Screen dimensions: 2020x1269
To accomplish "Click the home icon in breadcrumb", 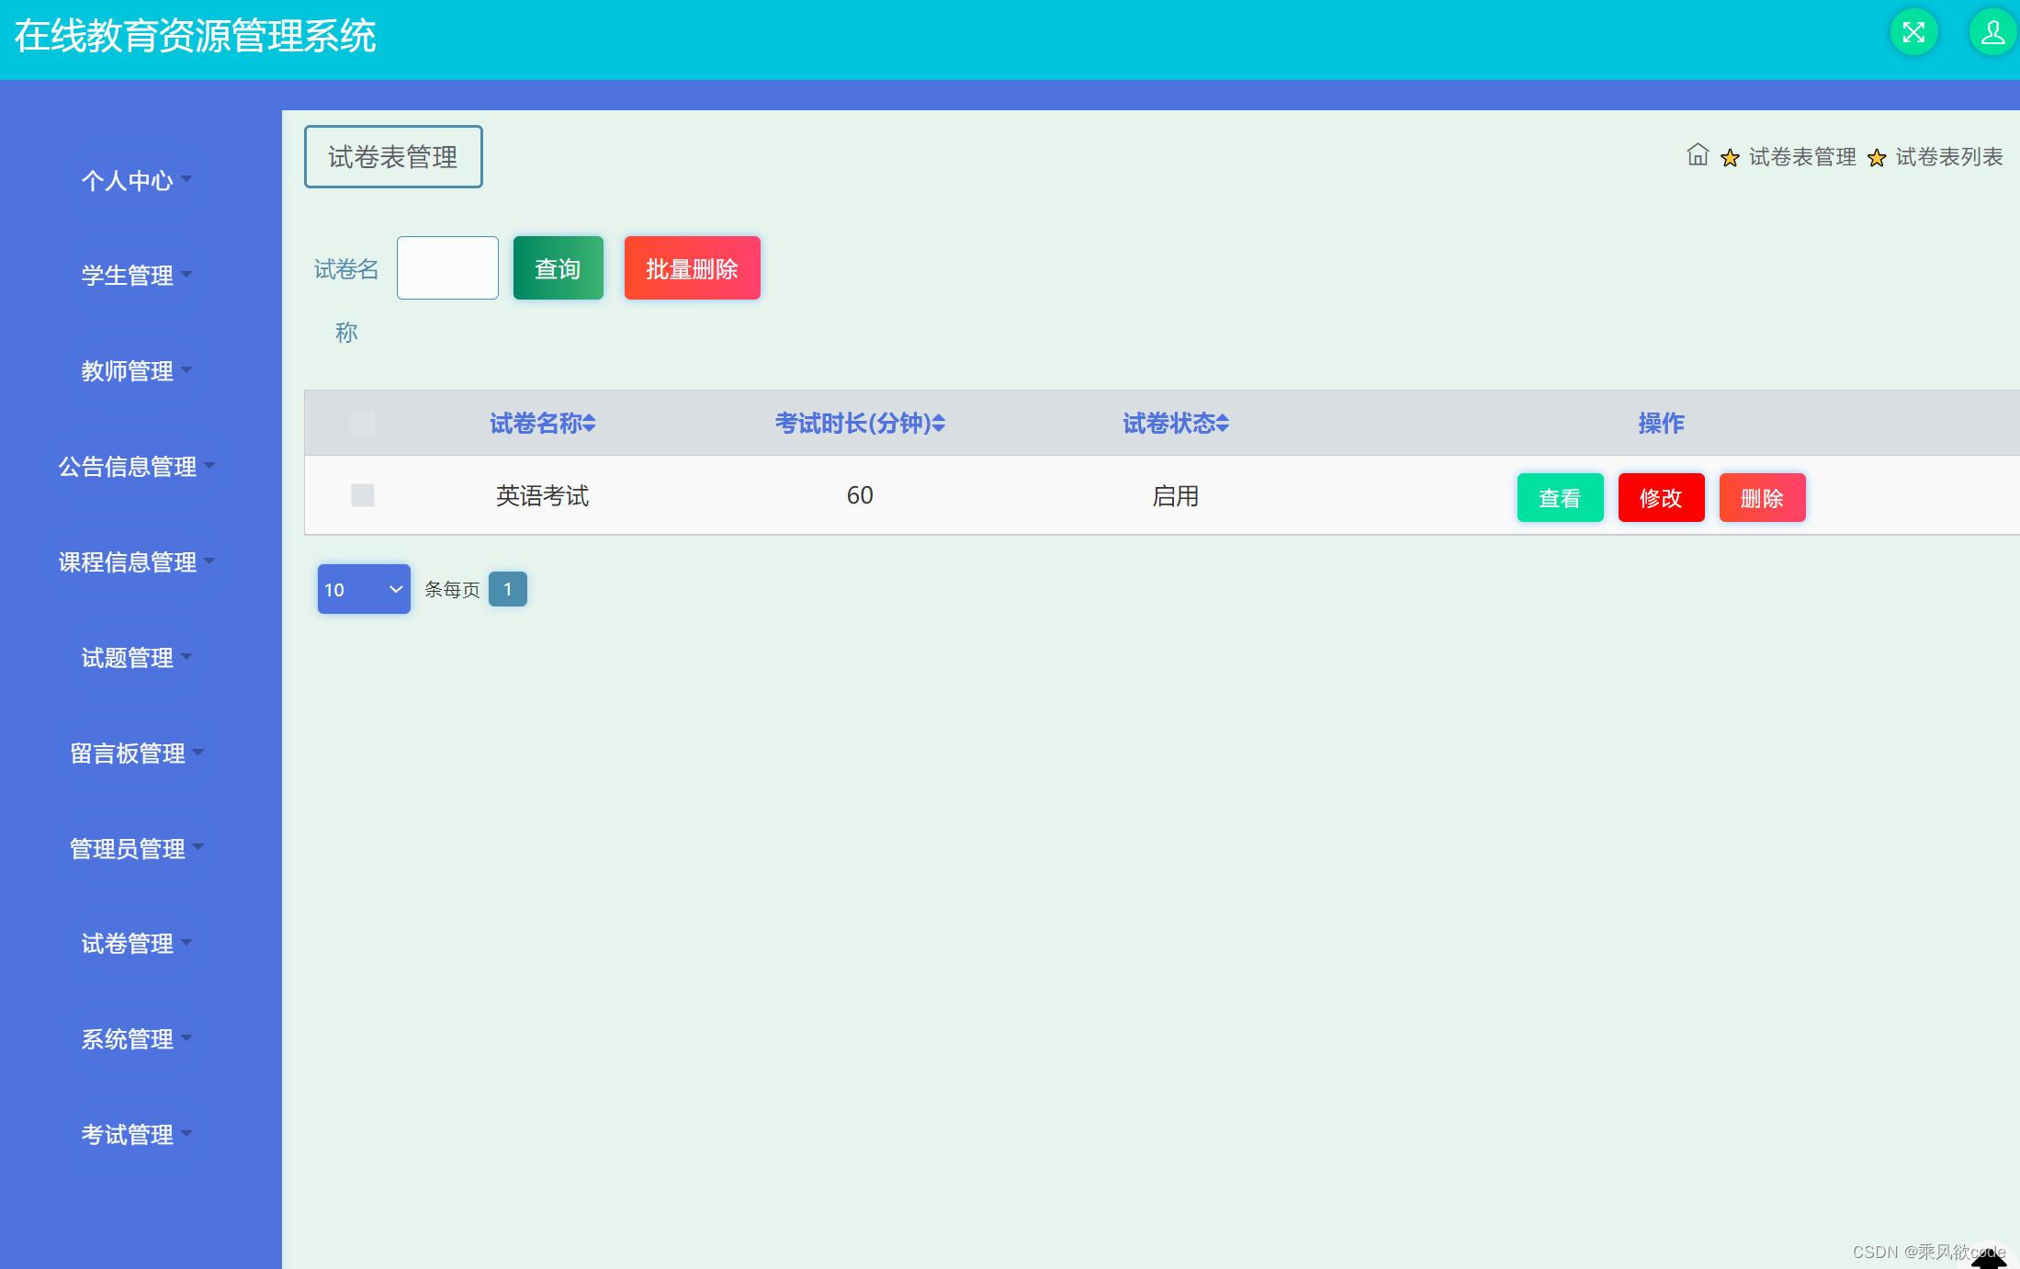I will tap(1697, 155).
